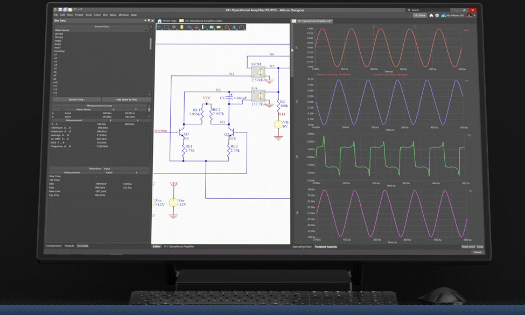Click the Panels button

[x=478, y=252]
